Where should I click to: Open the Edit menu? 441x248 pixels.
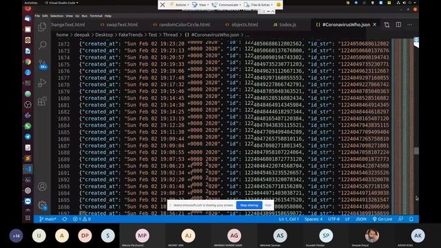pos(45,16)
